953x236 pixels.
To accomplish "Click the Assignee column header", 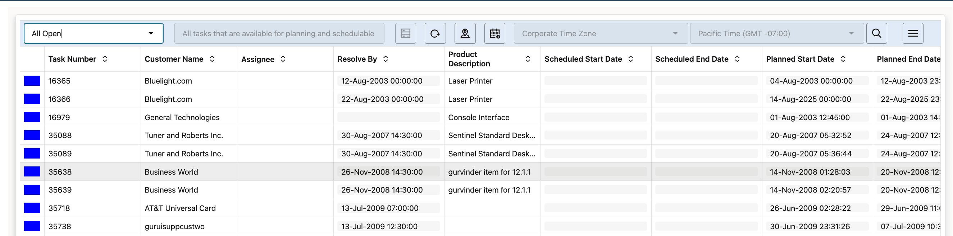I will (x=258, y=60).
